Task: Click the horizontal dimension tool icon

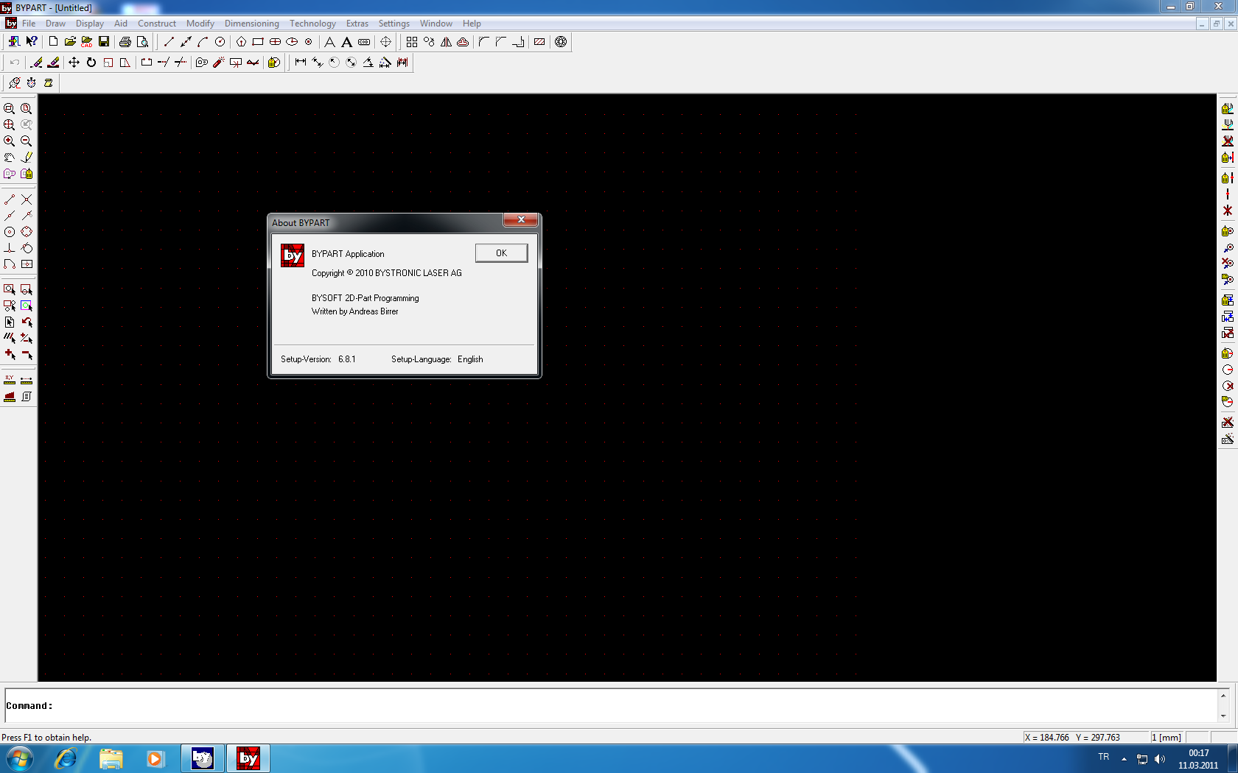Action: pyautogui.click(x=300, y=63)
